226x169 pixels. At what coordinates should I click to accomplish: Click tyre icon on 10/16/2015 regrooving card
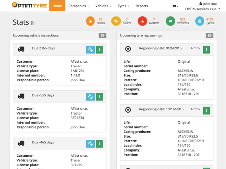point(128,110)
